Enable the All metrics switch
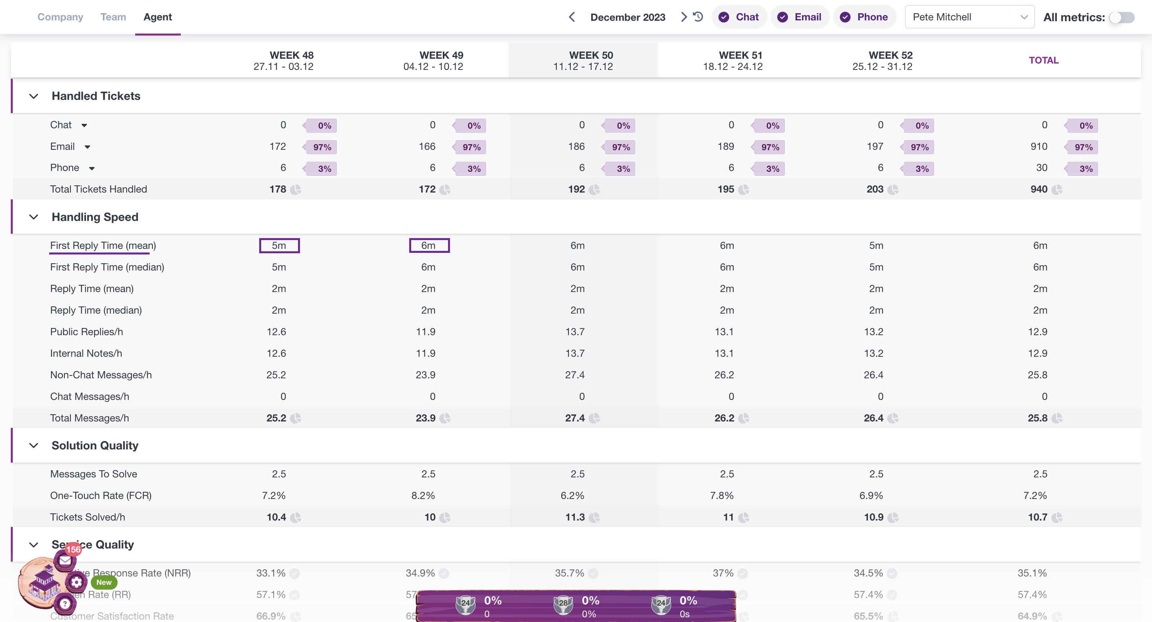This screenshot has height=622, width=1152. click(x=1122, y=18)
